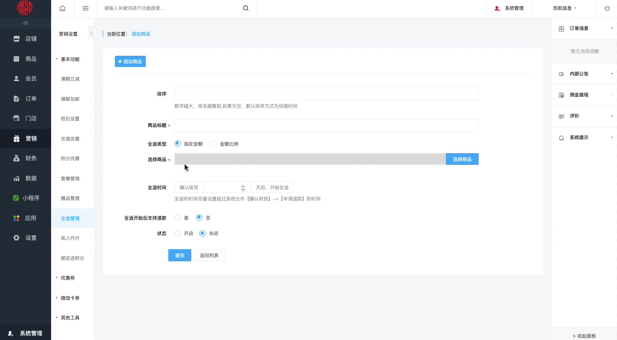Image resolution: width=617 pixels, height=340 pixels.
Task: Expand the 系统提示 panel arrow
Action: tap(612, 138)
